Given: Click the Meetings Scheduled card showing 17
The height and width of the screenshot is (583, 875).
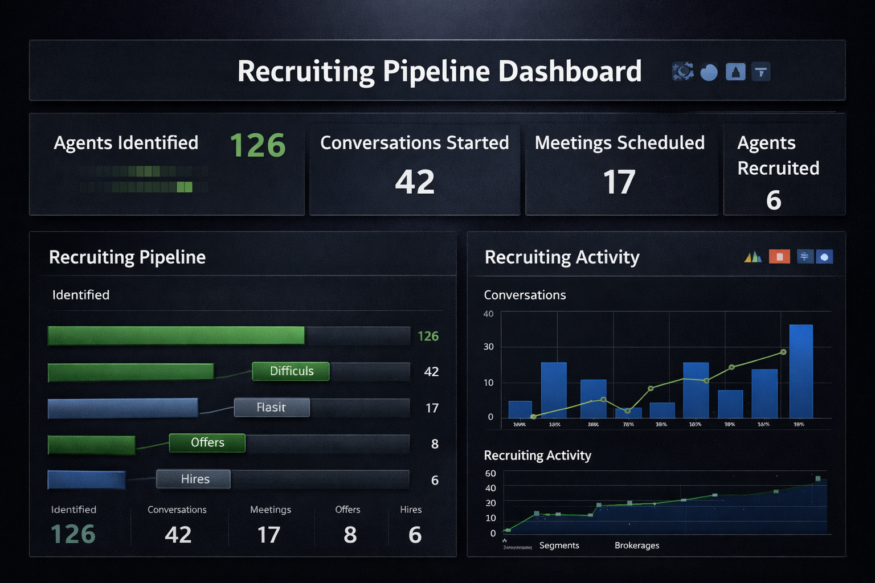Looking at the screenshot, I should (x=620, y=169).
